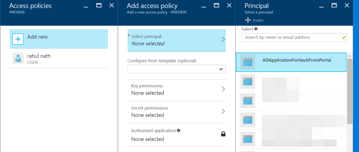
Task: Click the Key permissions None selected text
Action: [x=147, y=93]
